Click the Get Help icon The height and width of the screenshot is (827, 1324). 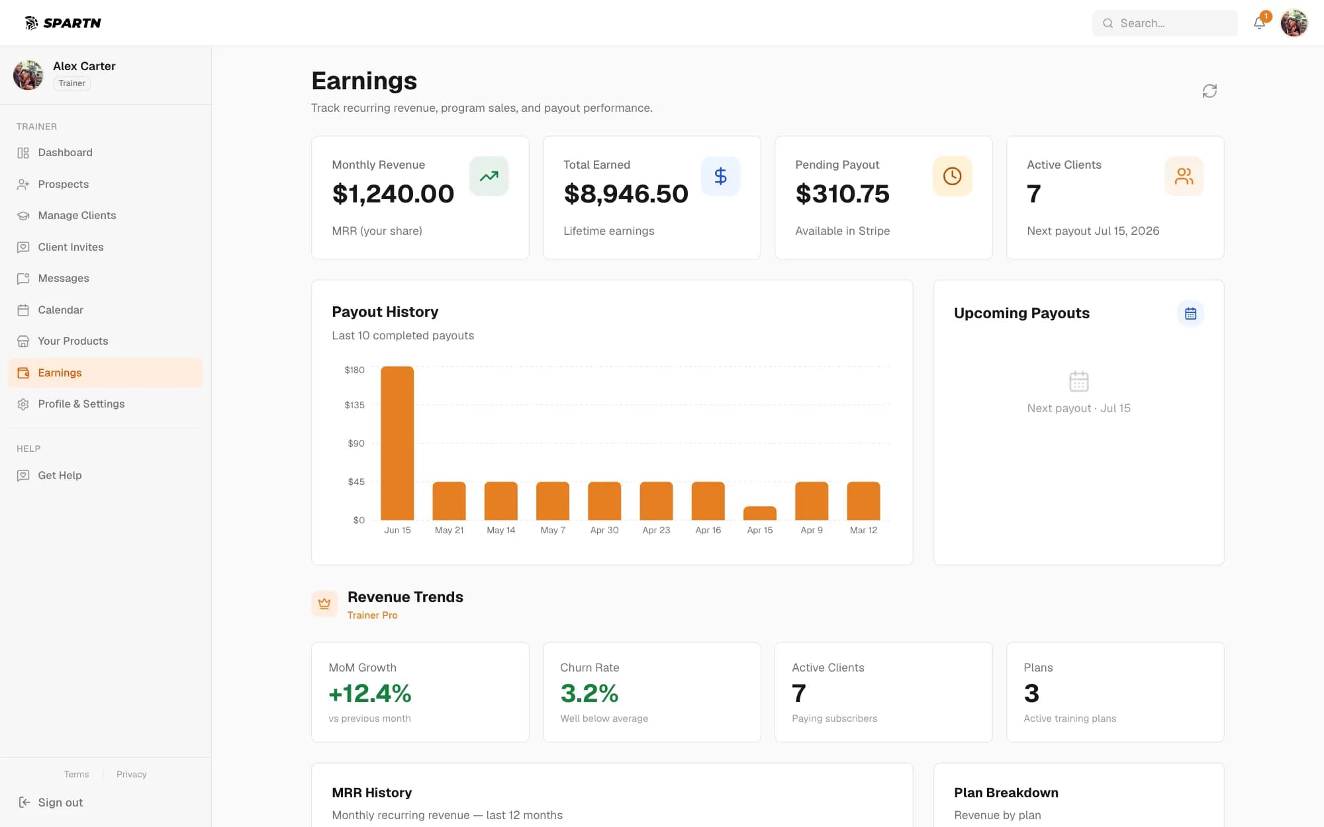pyautogui.click(x=23, y=475)
